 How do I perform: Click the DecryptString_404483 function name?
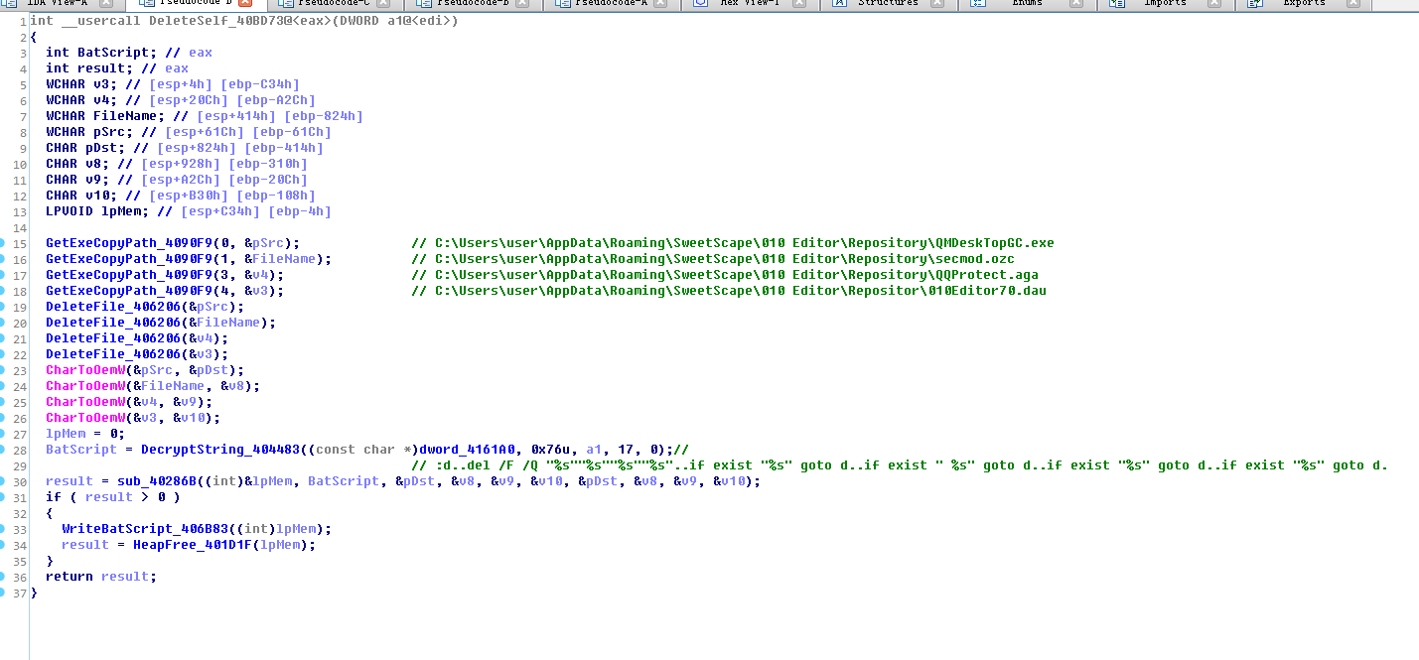tap(219, 450)
